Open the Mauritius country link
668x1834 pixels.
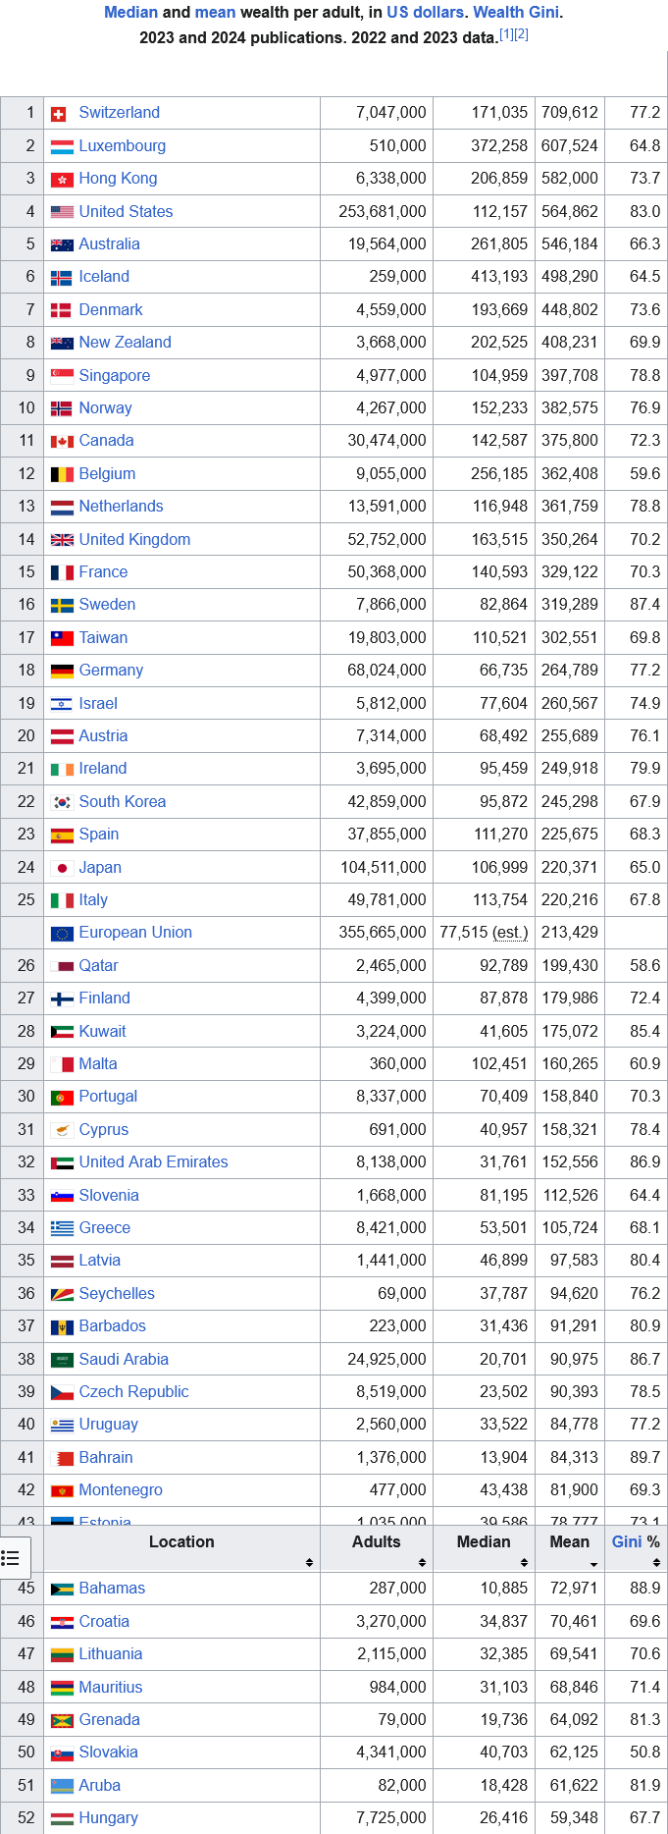click(111, 1687)
